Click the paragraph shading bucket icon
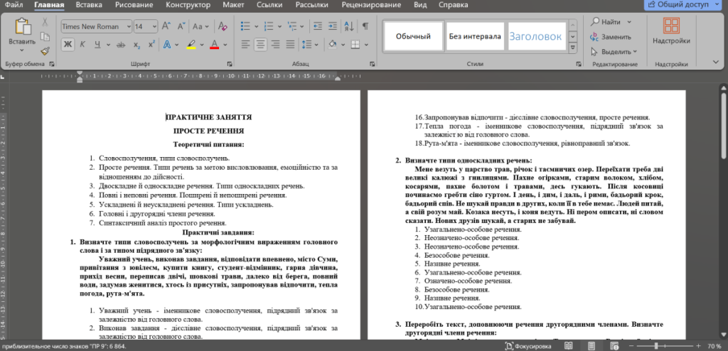 click(x=333, y=45)
